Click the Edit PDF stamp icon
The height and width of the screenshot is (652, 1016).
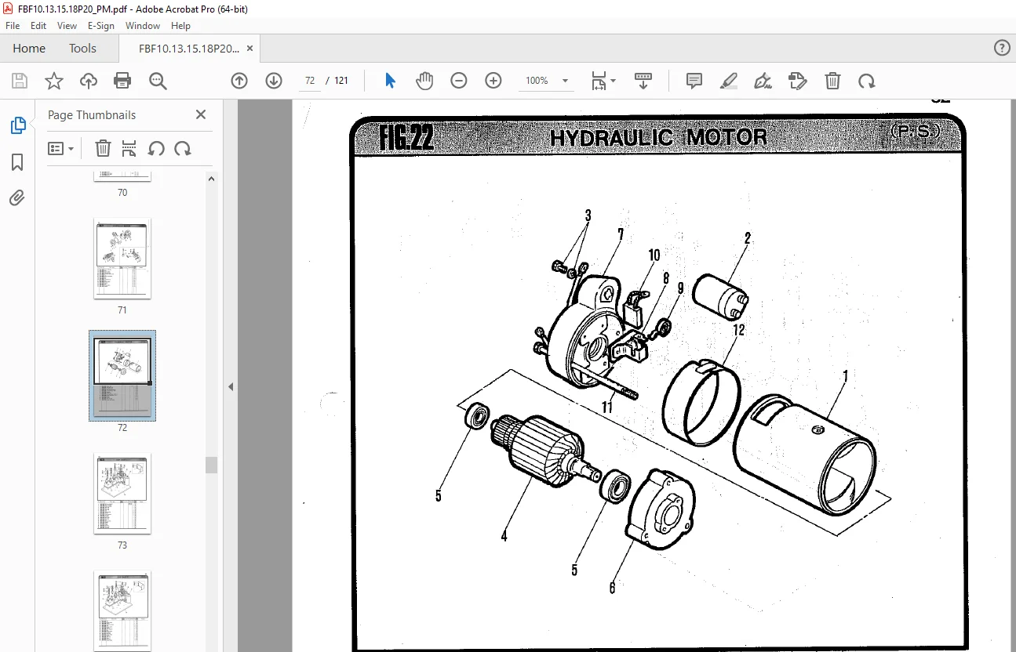pos(798,81)
